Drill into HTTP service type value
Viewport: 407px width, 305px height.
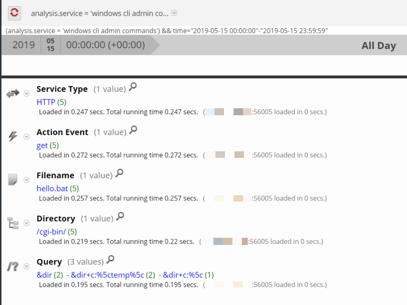pos(46,102)
